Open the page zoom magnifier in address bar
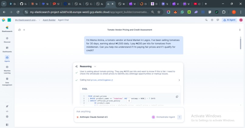245x128 pixels. (153, 12)
